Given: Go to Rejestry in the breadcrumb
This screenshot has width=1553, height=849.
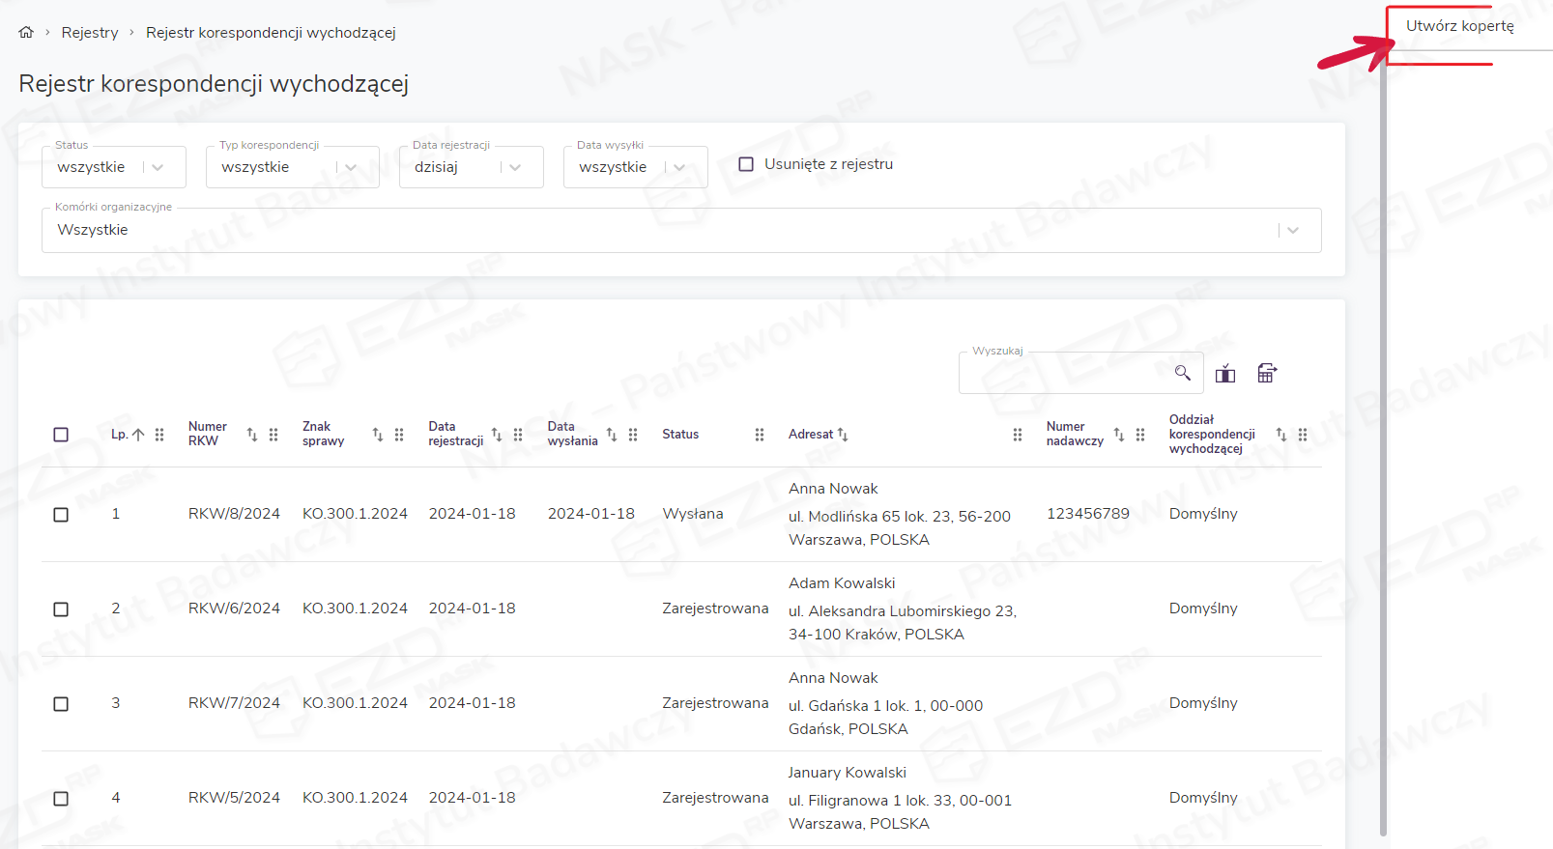Looking at the screenshot, I should click(x=90, y=33).
